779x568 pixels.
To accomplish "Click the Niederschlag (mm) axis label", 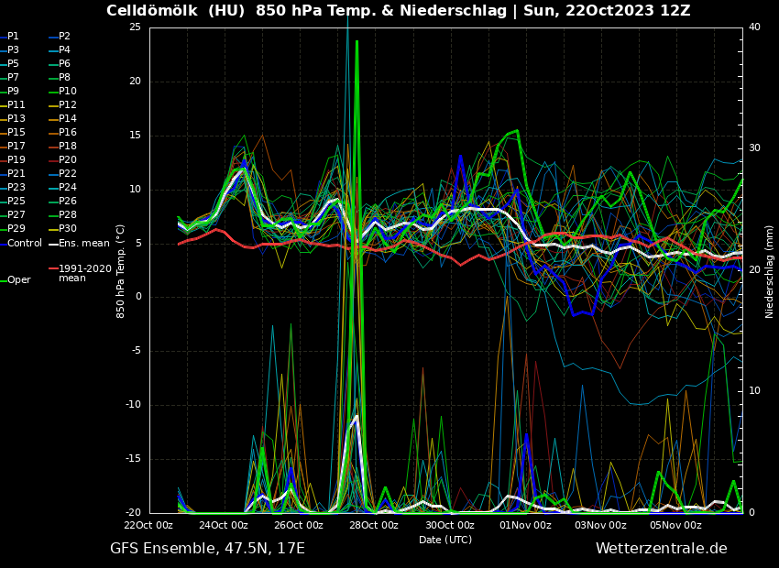I will coord(770,271).
